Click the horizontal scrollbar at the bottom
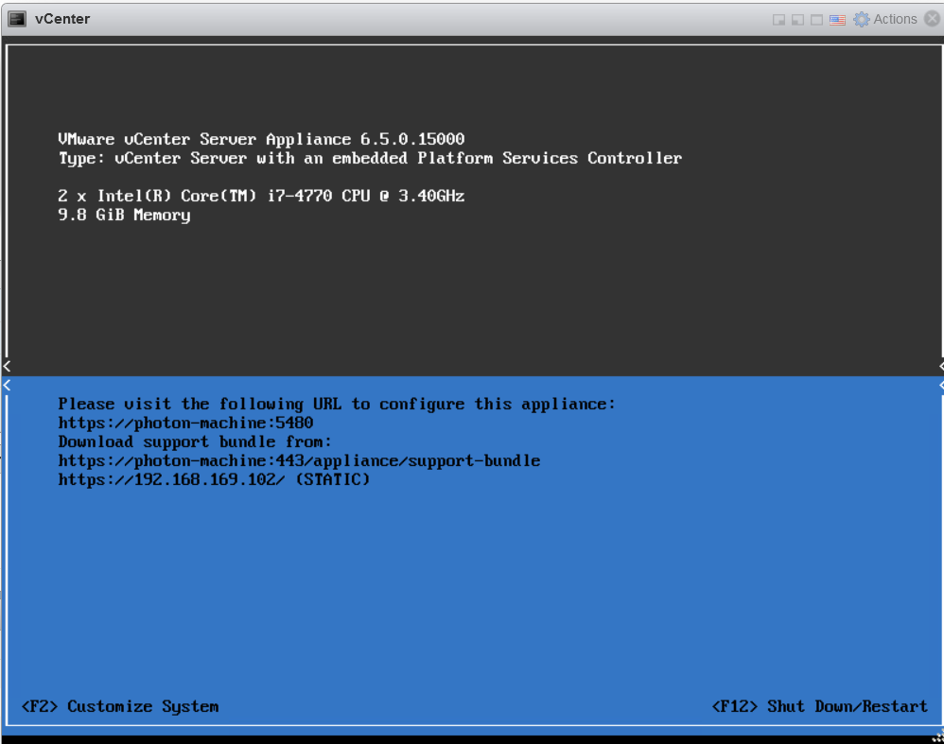The width and height of the screenshot is (944, 744). [x=473, y=738]
